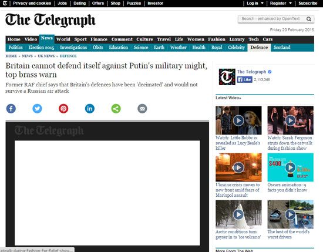Image resolution: width=323 pixels, height=252 pixels.
Task: Select Science in submenu
Action: 141,48
